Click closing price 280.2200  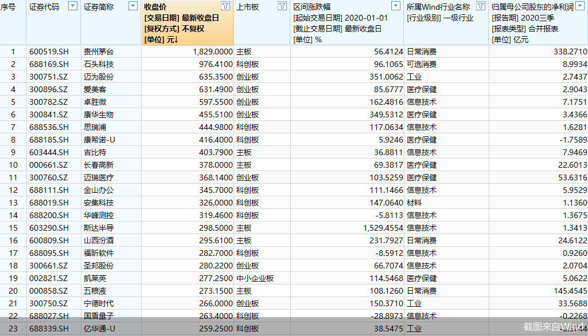click(x=216, y=266)
